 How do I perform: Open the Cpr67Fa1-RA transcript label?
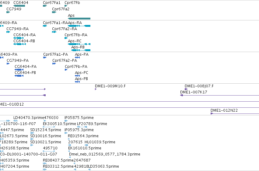55,23
